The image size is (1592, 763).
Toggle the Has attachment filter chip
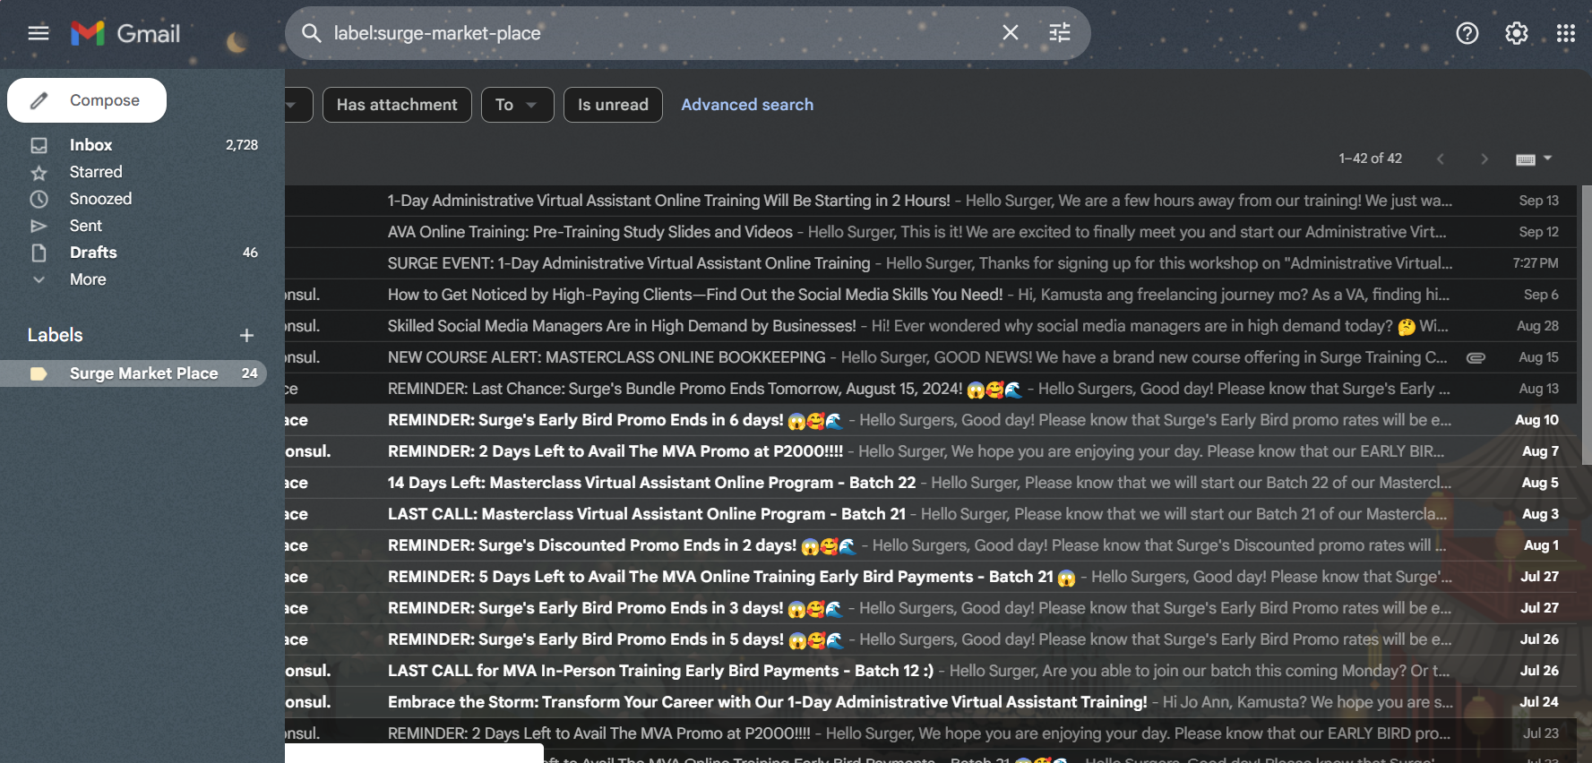tap(397, 105)
